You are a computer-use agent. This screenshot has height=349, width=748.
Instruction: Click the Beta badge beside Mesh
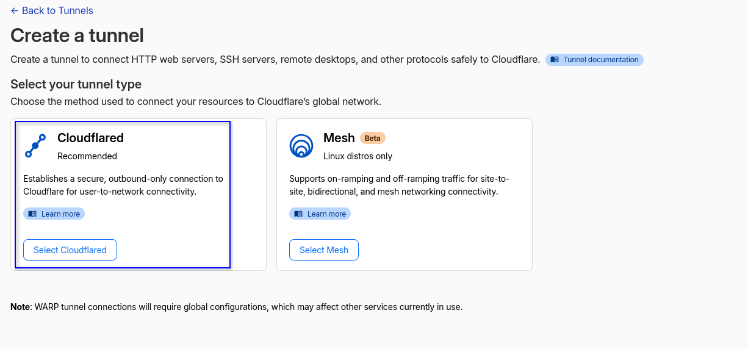tap(373, 138)
